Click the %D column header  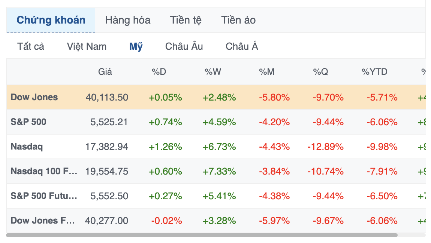point(159,72)
